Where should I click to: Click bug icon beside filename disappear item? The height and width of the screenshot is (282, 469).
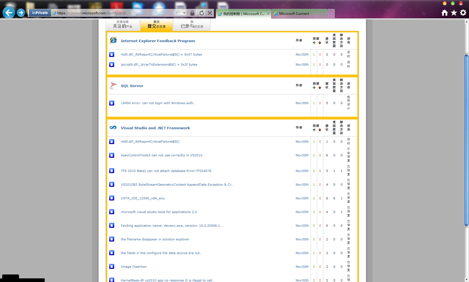point(112,239)
